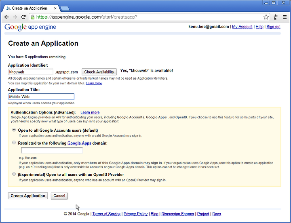Open the Project footer link
The height and width of the screenshot is (223, 291).
[x=203, y=214]
